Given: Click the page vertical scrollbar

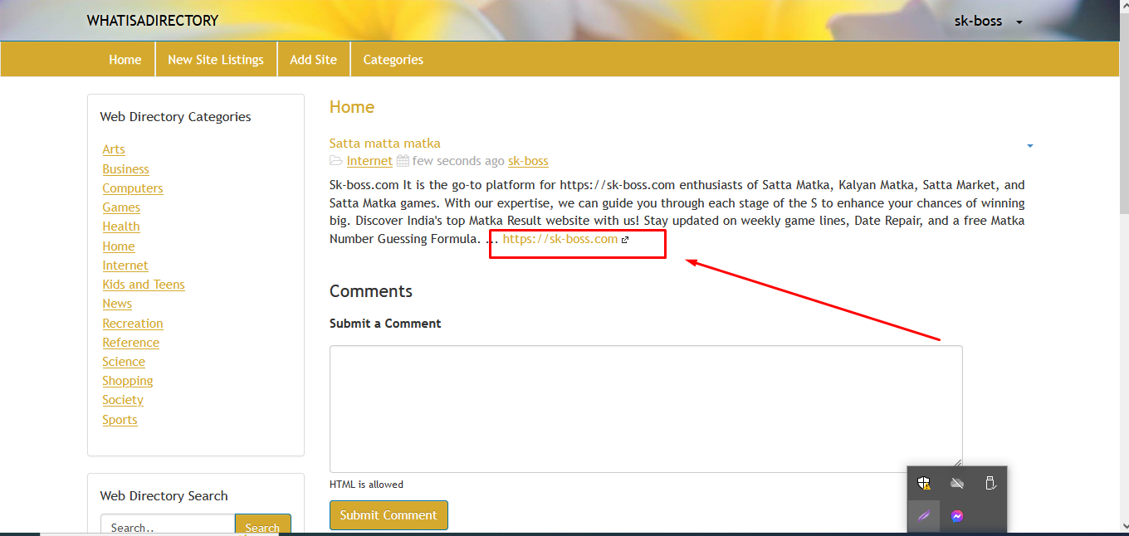Looking at the screenshot, I should [x=1122, y=249].
